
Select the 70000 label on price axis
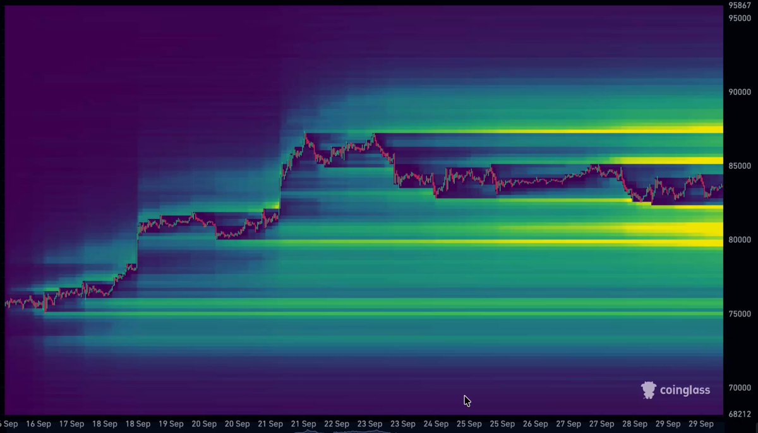(739, 388)
